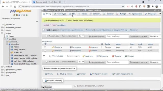Viewport: 163px width, 91px height.
Task: Click the browser home button
Action: 15,7
